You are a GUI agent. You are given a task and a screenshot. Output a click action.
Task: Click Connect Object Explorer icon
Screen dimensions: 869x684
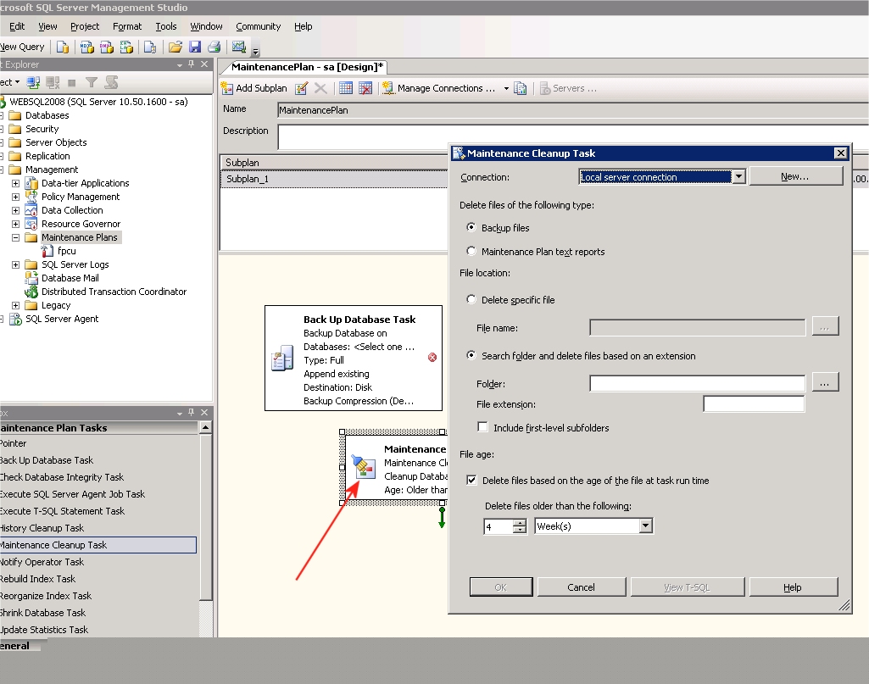pos(33,82)
